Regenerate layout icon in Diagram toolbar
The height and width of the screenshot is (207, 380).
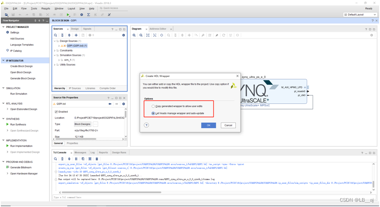click(224, 35)
